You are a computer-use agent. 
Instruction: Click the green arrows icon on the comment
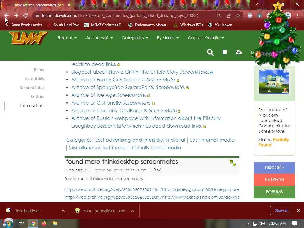(233, 163)
